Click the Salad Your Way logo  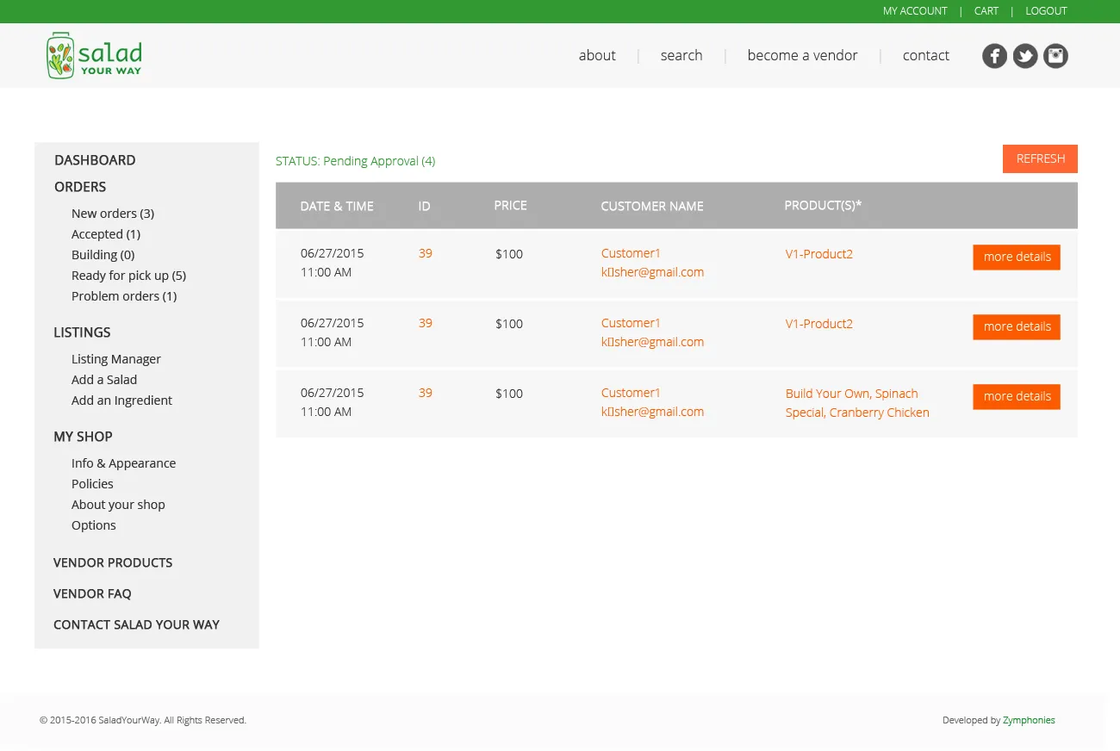tap(95, 55)
